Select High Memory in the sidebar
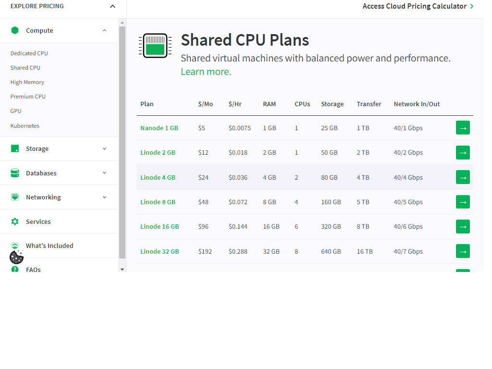The image size is (492, 369). [27, 82]
